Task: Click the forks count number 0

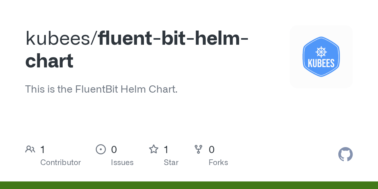Action: point(212,150)
